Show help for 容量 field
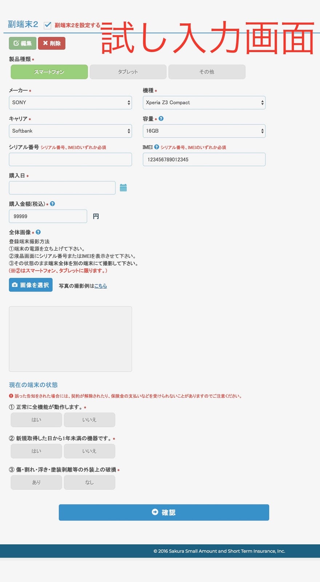The height and width of the screenshot is (582, 320). (161, 119)
